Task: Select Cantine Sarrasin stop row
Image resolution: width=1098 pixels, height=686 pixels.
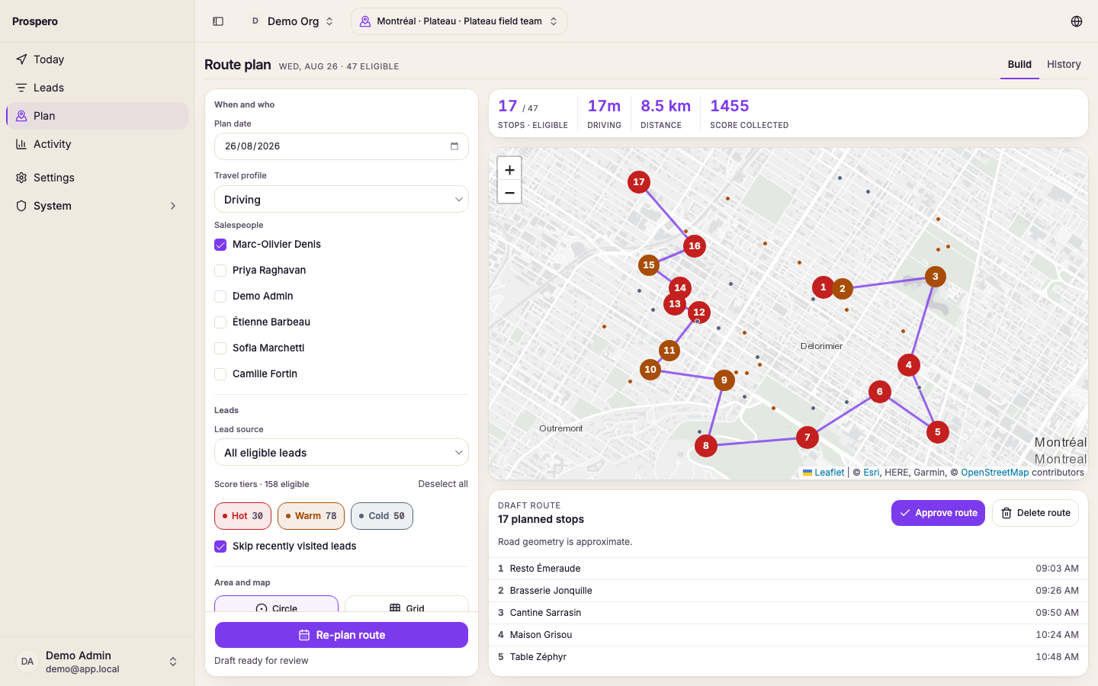Action: [x=788, y=613]
